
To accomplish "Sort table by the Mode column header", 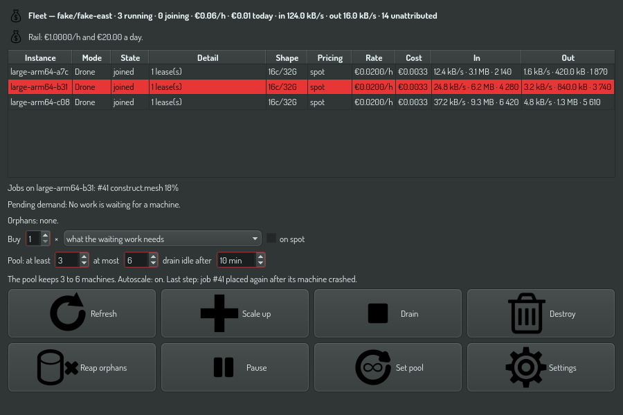I will pos(92,57).
